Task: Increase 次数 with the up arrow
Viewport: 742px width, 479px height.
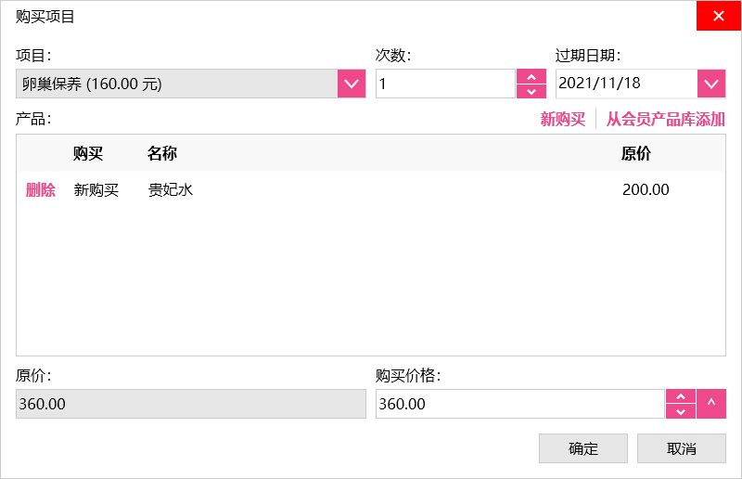Action: click(531, 76)
